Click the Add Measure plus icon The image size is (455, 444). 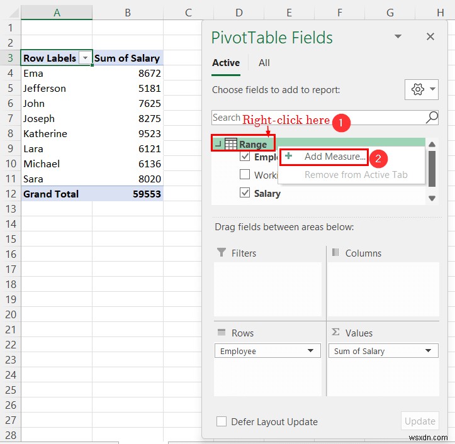click(289, 156)
